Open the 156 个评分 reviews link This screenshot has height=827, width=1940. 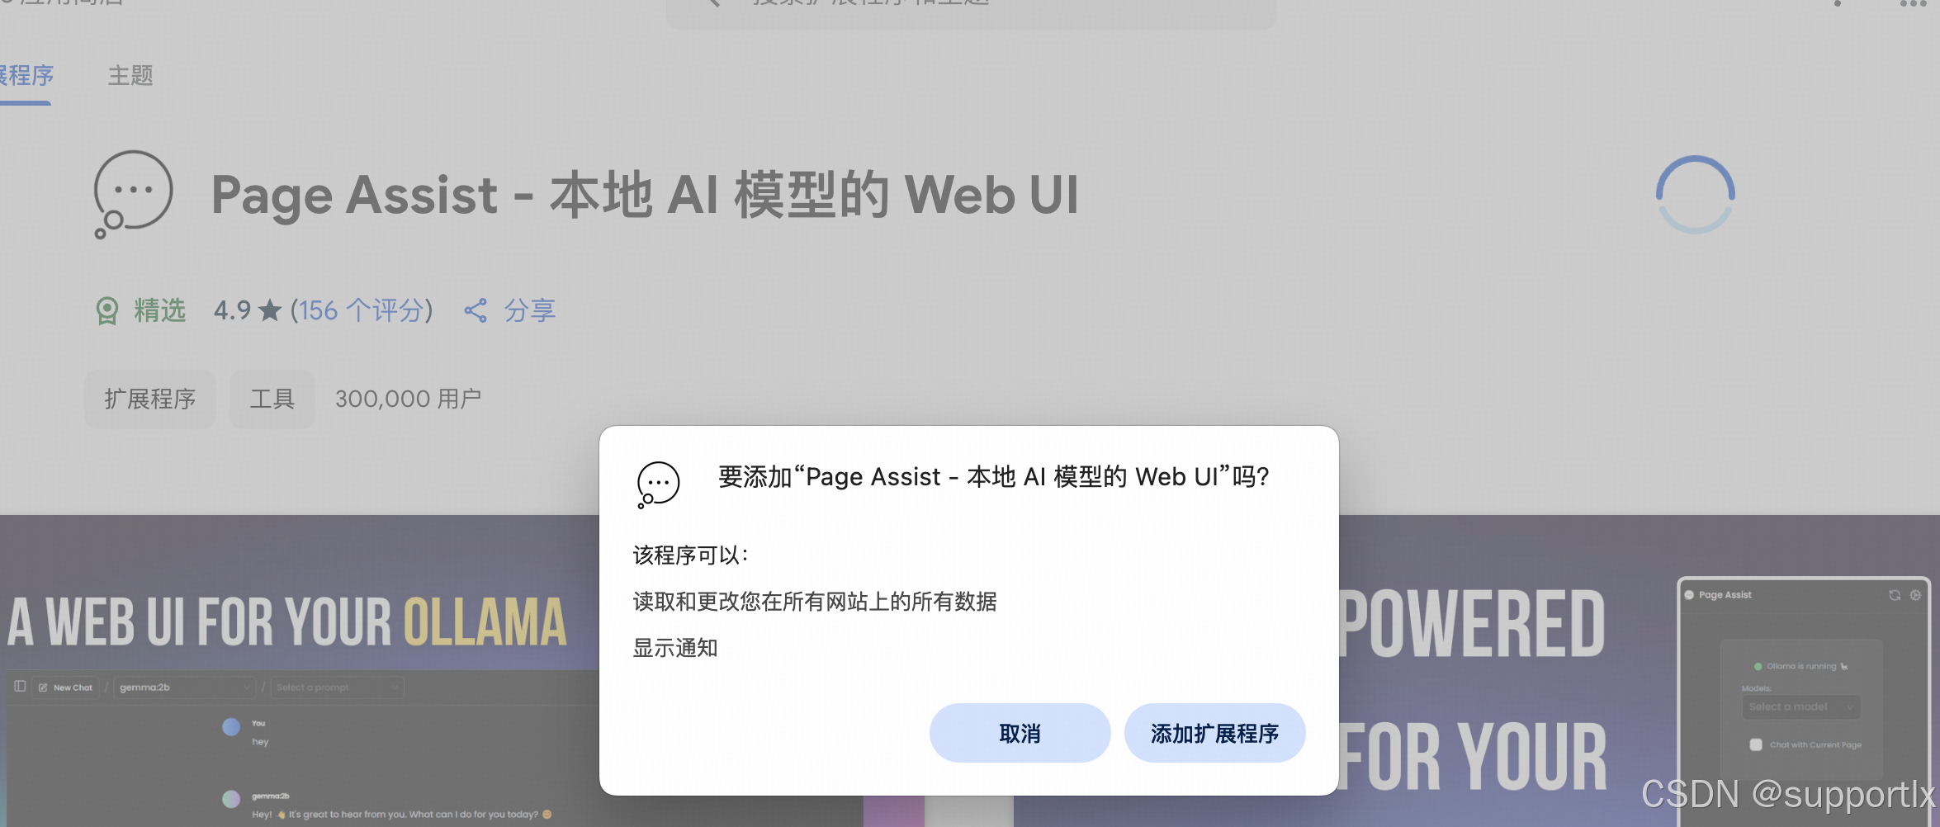click(361, 310)
